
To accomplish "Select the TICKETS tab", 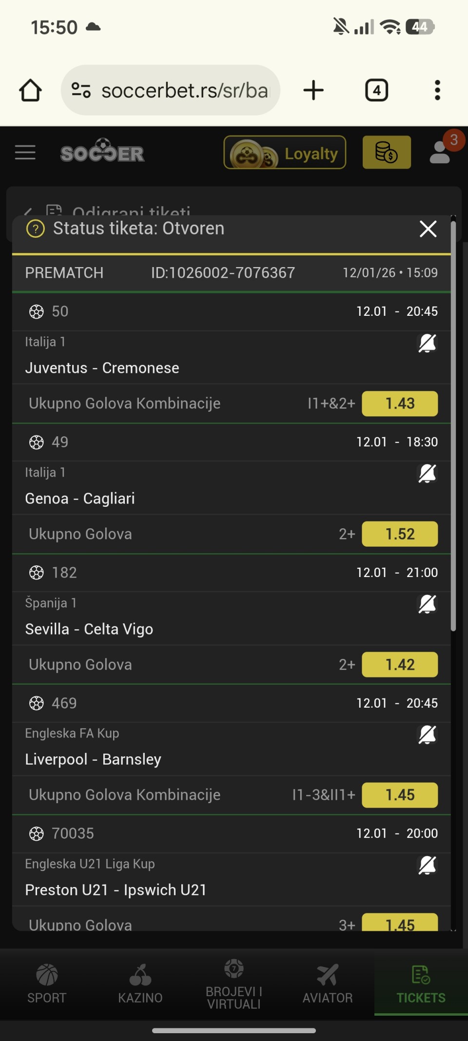I will click(x=421, y=983).
